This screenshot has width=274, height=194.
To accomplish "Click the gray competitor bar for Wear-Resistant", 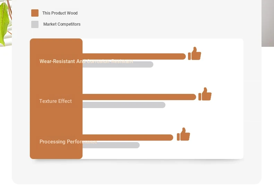I will [x=118, y=64].
